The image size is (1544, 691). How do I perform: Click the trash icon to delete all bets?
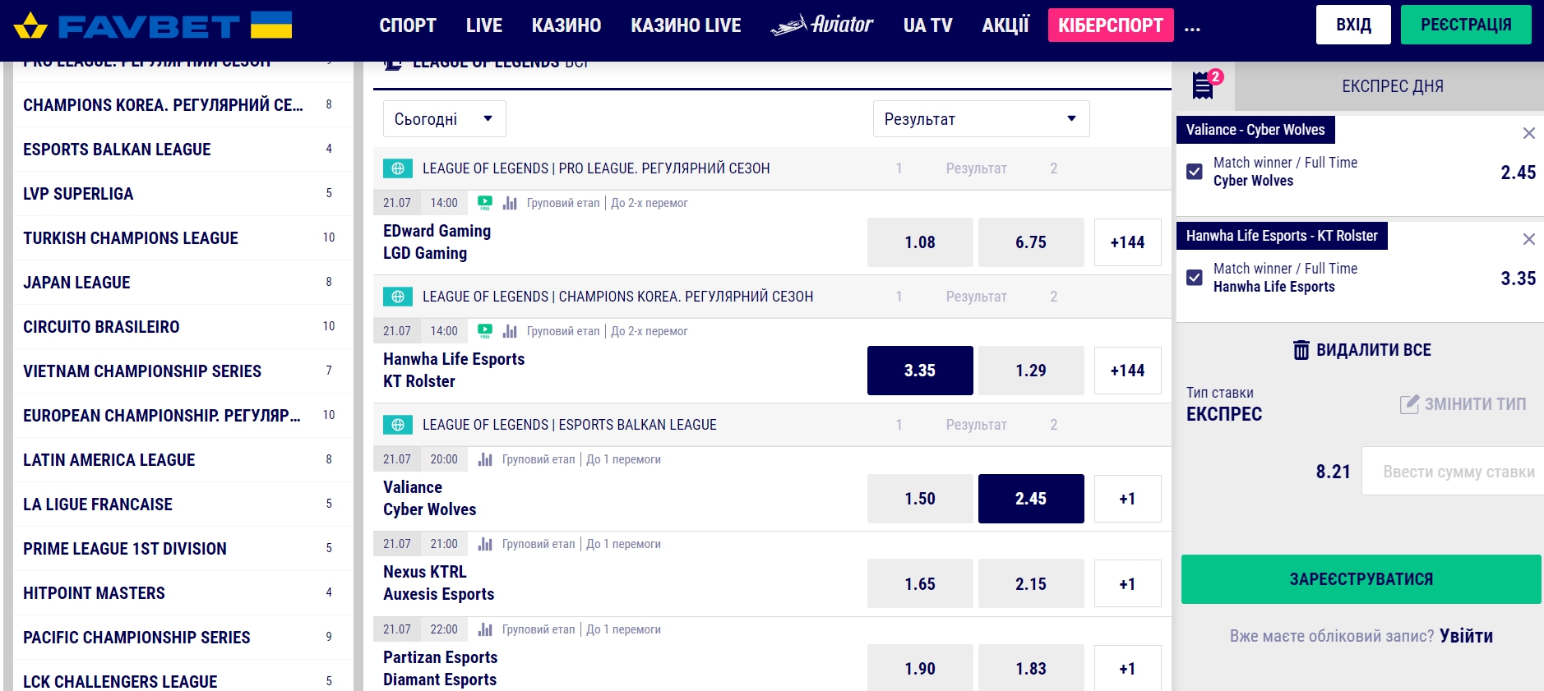tap(1301, 350)
